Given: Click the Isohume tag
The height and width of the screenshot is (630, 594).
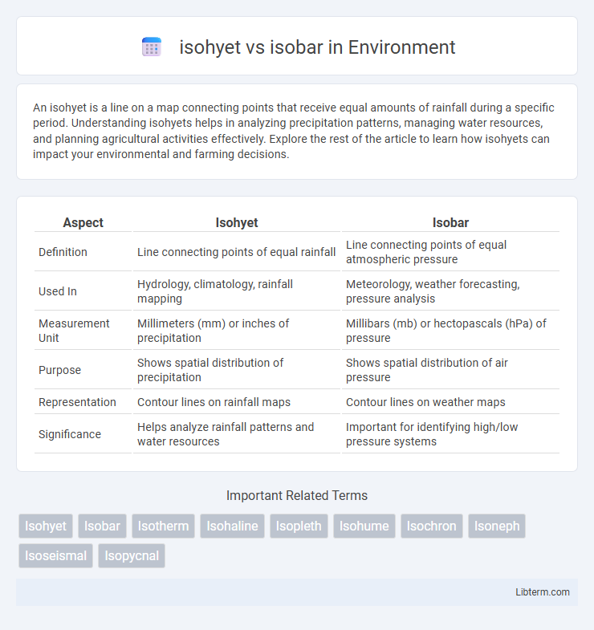Looking at the screenshot, I should click(364, 526).
